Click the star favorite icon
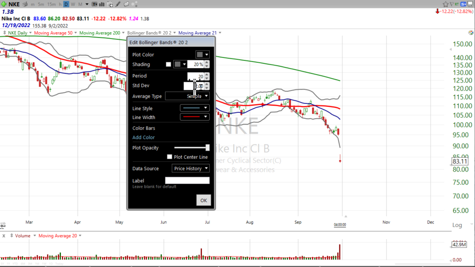Screen dimensions: 475x267 pyautogui.click(x=445, y=4)
